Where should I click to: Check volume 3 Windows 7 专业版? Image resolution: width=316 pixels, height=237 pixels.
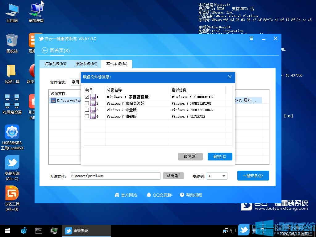87,110
